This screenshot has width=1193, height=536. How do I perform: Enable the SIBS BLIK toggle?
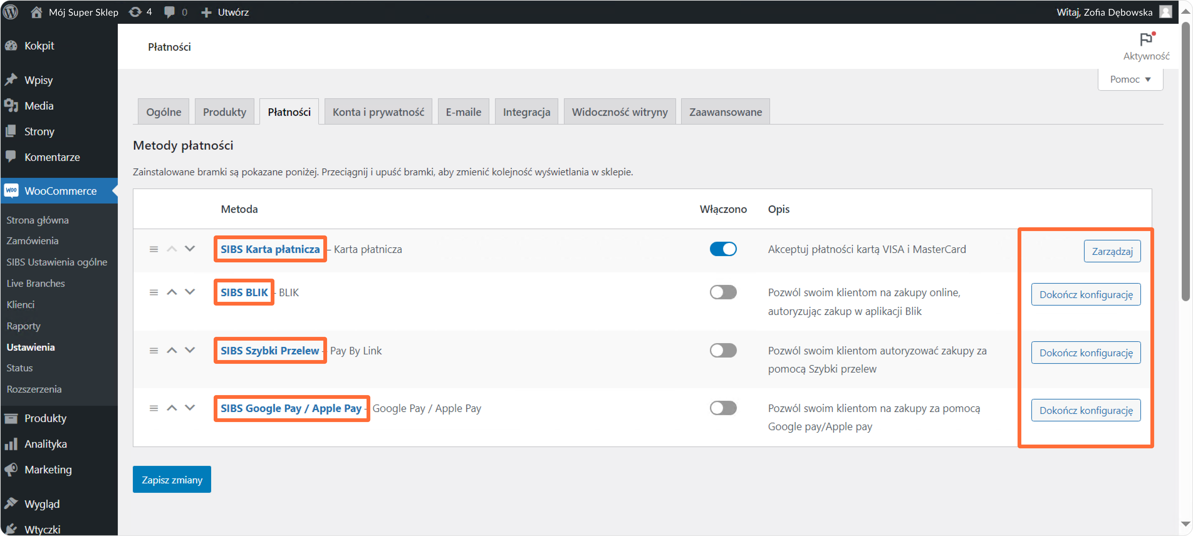723,292
